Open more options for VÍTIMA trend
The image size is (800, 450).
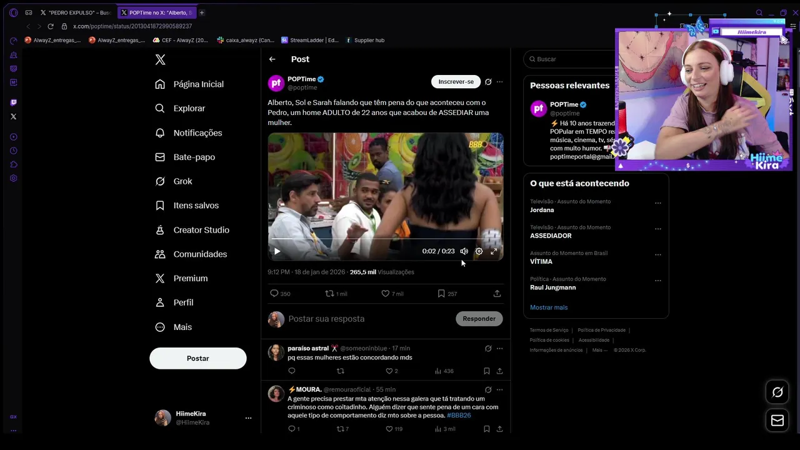[x=657, y=255]
